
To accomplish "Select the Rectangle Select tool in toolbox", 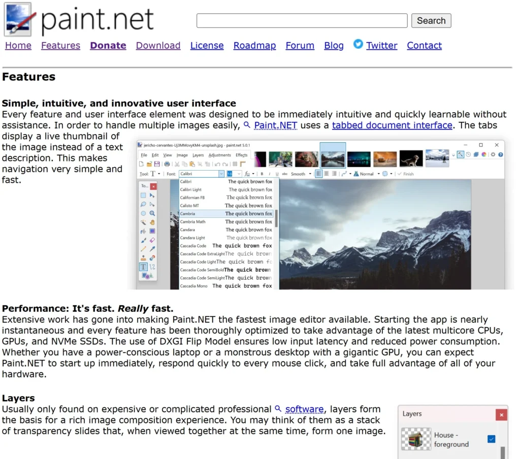I will coord(143,195).
